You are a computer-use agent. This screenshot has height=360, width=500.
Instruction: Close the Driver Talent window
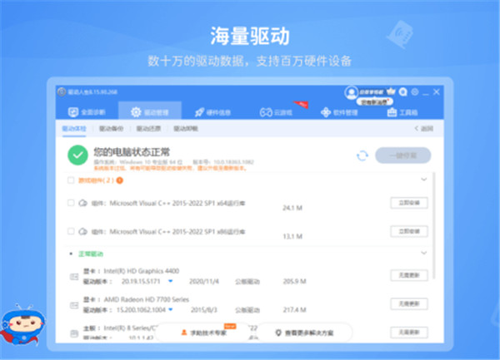click(437, 92)
